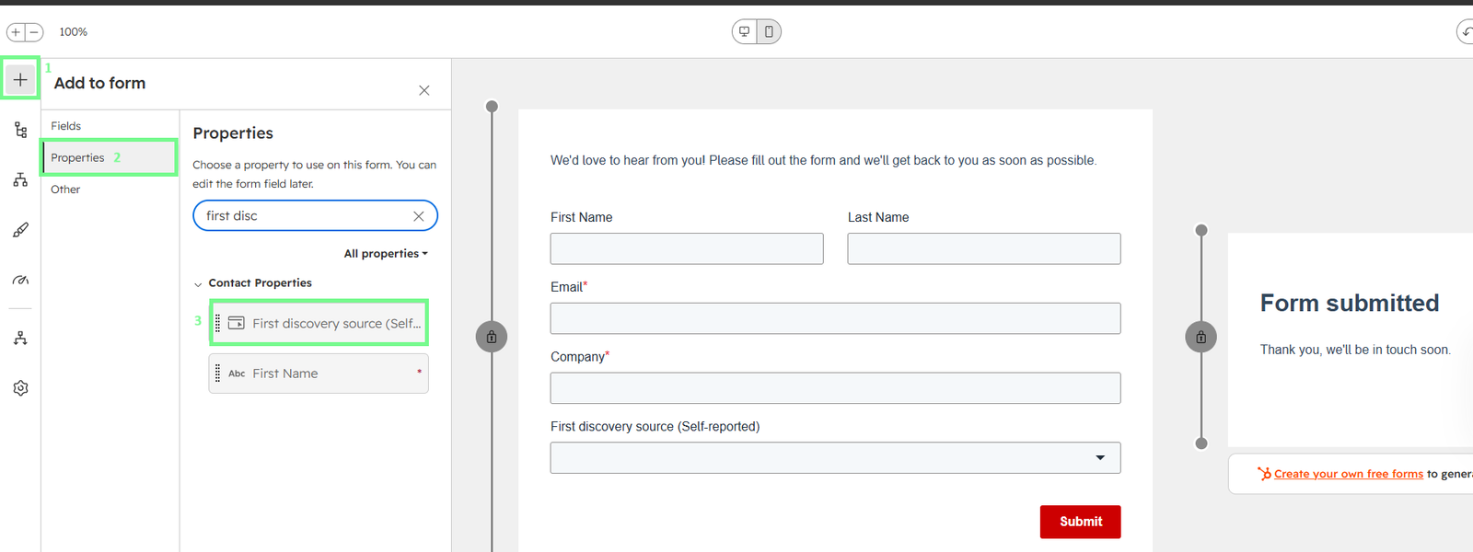Image resolution: width=1473 pixels, height=552 pixels.
Task: Click lock icon beside Form submitted step
Action: point(1201,337)
